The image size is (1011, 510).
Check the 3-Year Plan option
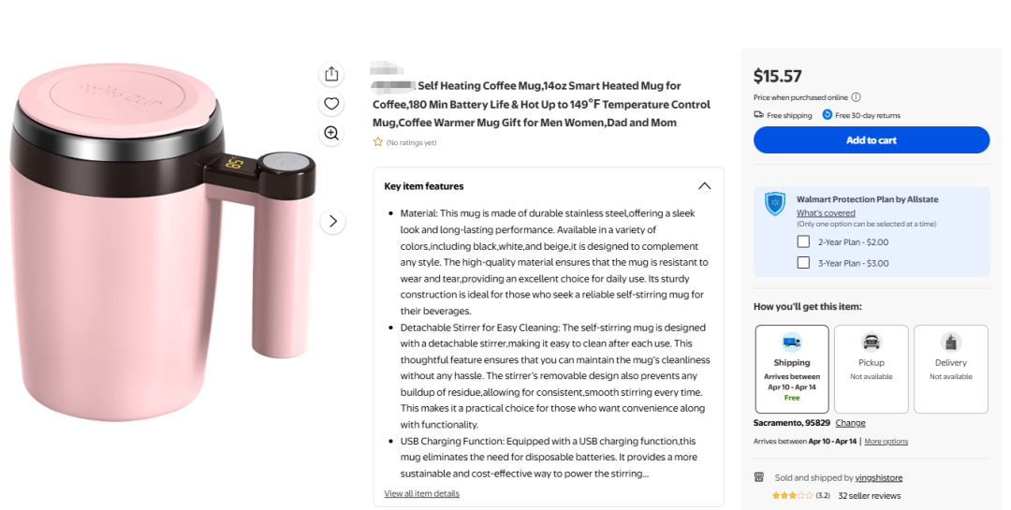coord(803,262)
